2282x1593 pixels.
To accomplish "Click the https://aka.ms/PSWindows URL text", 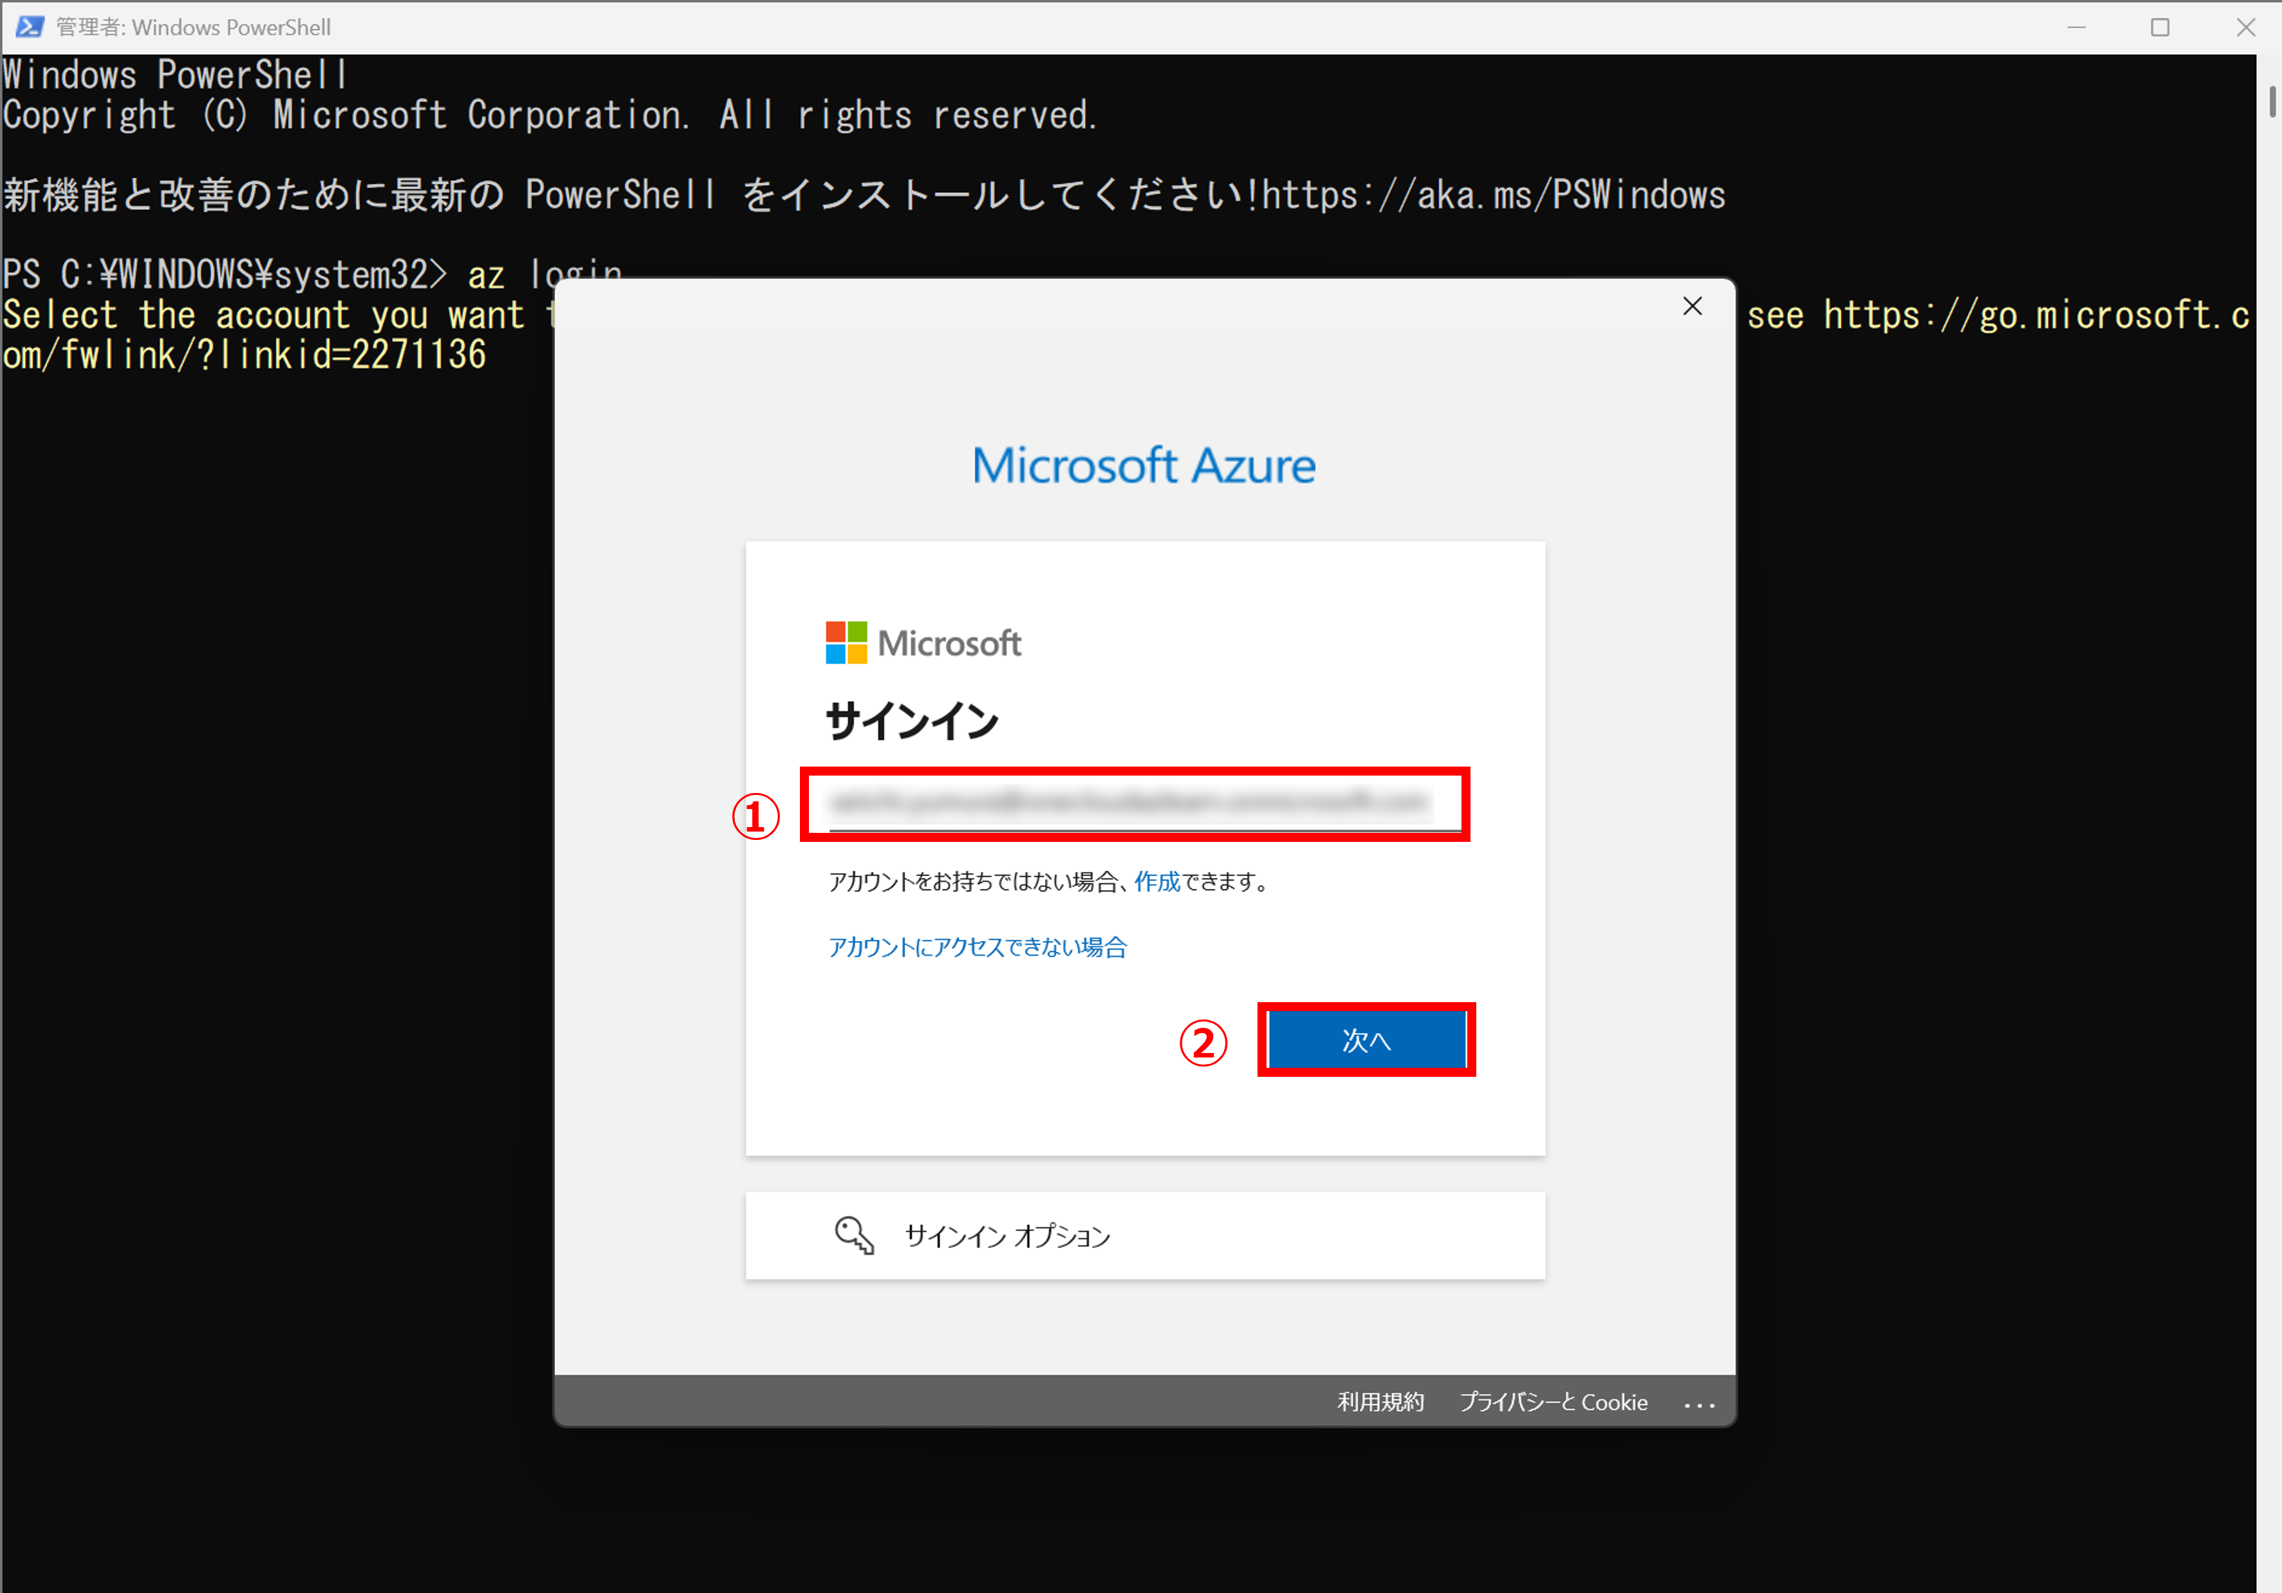I will pyautogui.click(x=1493, y=195).
